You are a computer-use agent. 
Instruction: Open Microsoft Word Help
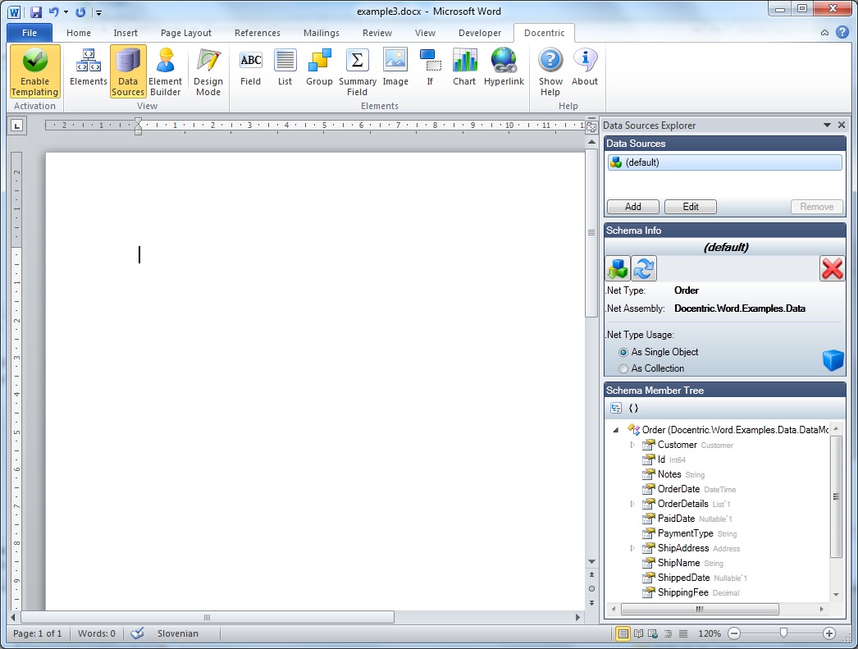(x=842, y=33)
